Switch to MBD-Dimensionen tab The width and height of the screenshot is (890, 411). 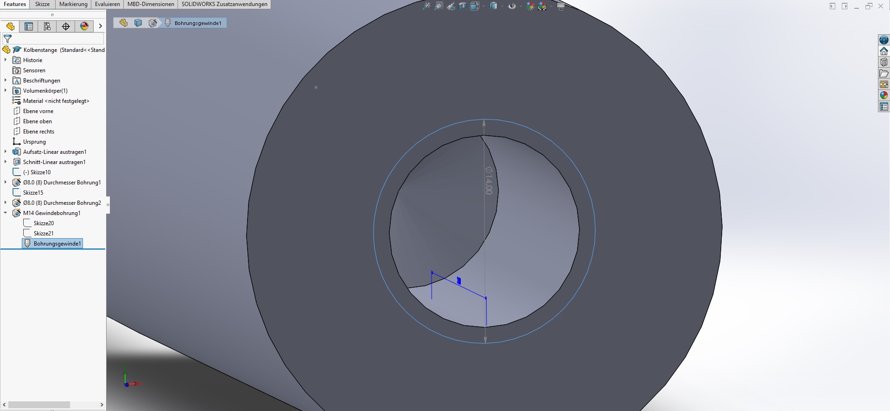pos(151,4)
